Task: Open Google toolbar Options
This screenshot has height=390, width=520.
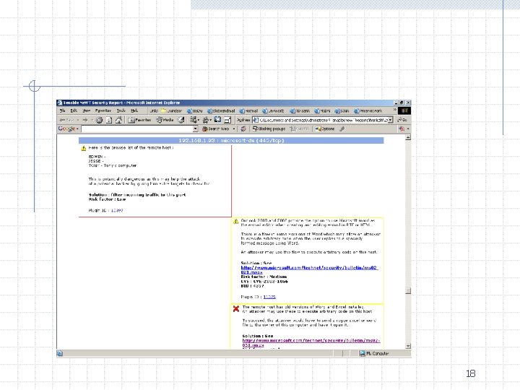Action: click(x=325, y=129)
